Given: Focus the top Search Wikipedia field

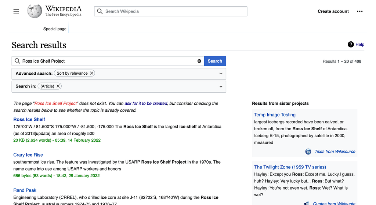Looking at the screenshot, I should pos(170,11).
